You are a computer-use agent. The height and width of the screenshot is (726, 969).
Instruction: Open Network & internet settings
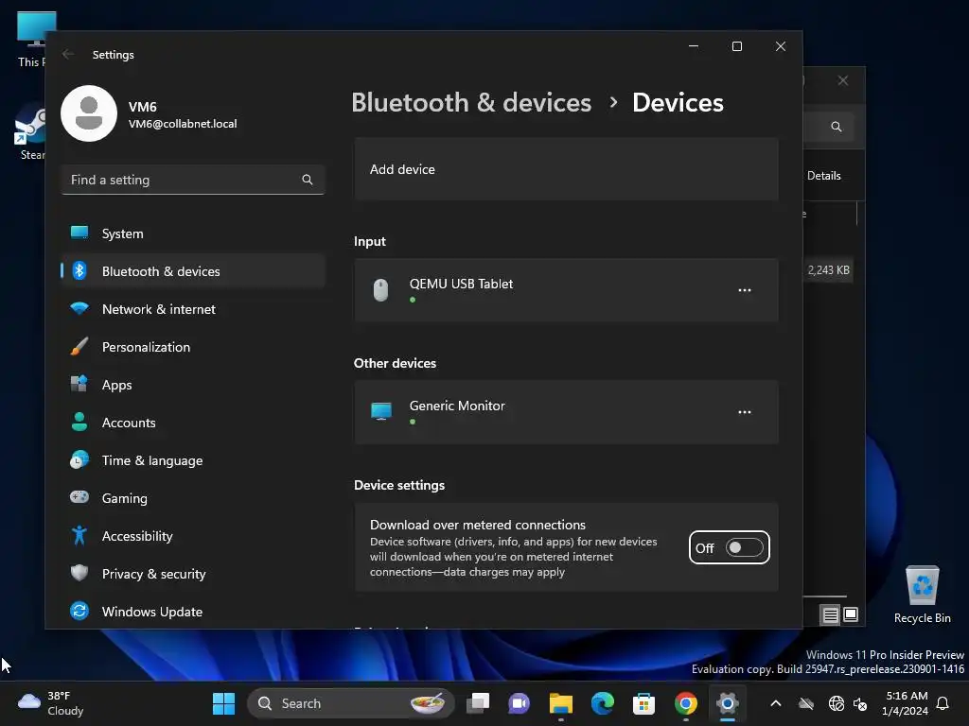(193, 309)
